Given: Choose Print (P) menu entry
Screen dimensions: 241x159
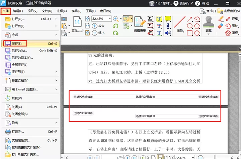Looking at the screenshot, I should point(30,132).
